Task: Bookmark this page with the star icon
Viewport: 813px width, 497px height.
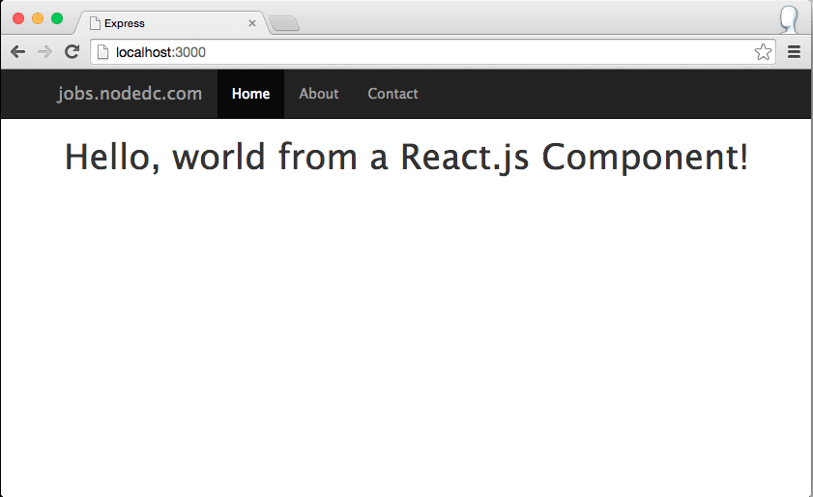Action: (x=763, y=52)
